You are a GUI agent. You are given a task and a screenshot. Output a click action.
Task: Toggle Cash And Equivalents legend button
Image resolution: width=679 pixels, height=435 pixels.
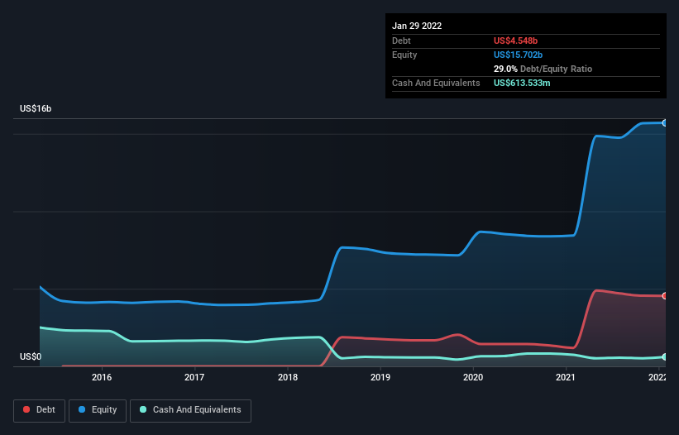click(190, 410)
